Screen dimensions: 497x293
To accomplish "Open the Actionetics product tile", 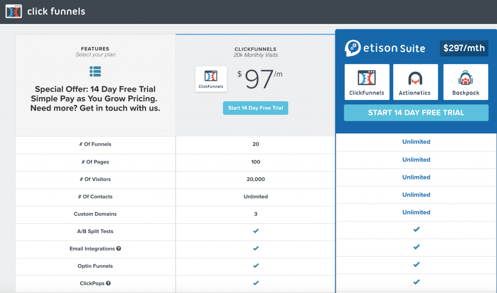I will 415,82.
